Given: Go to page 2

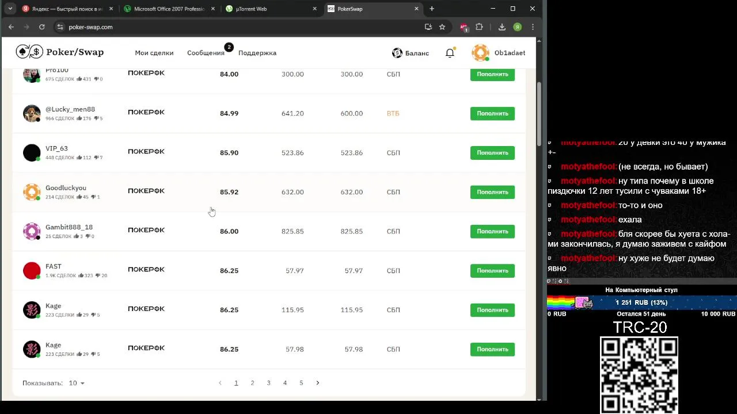Looking at the screenshot, I should click(252, 383).
